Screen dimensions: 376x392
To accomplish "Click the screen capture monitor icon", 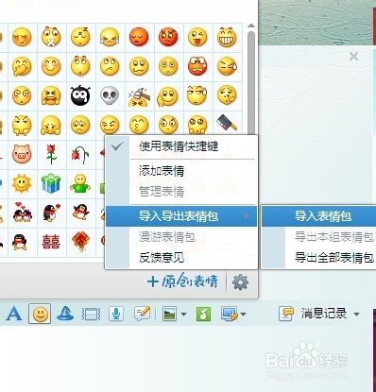I will 229,314.
